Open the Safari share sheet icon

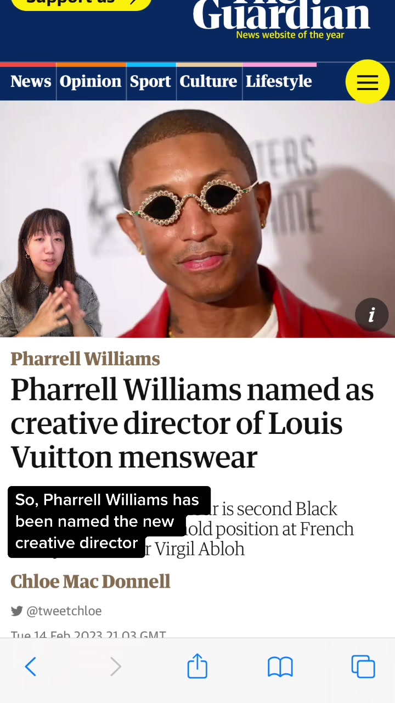pyautogui.click(x=198, y=666)
